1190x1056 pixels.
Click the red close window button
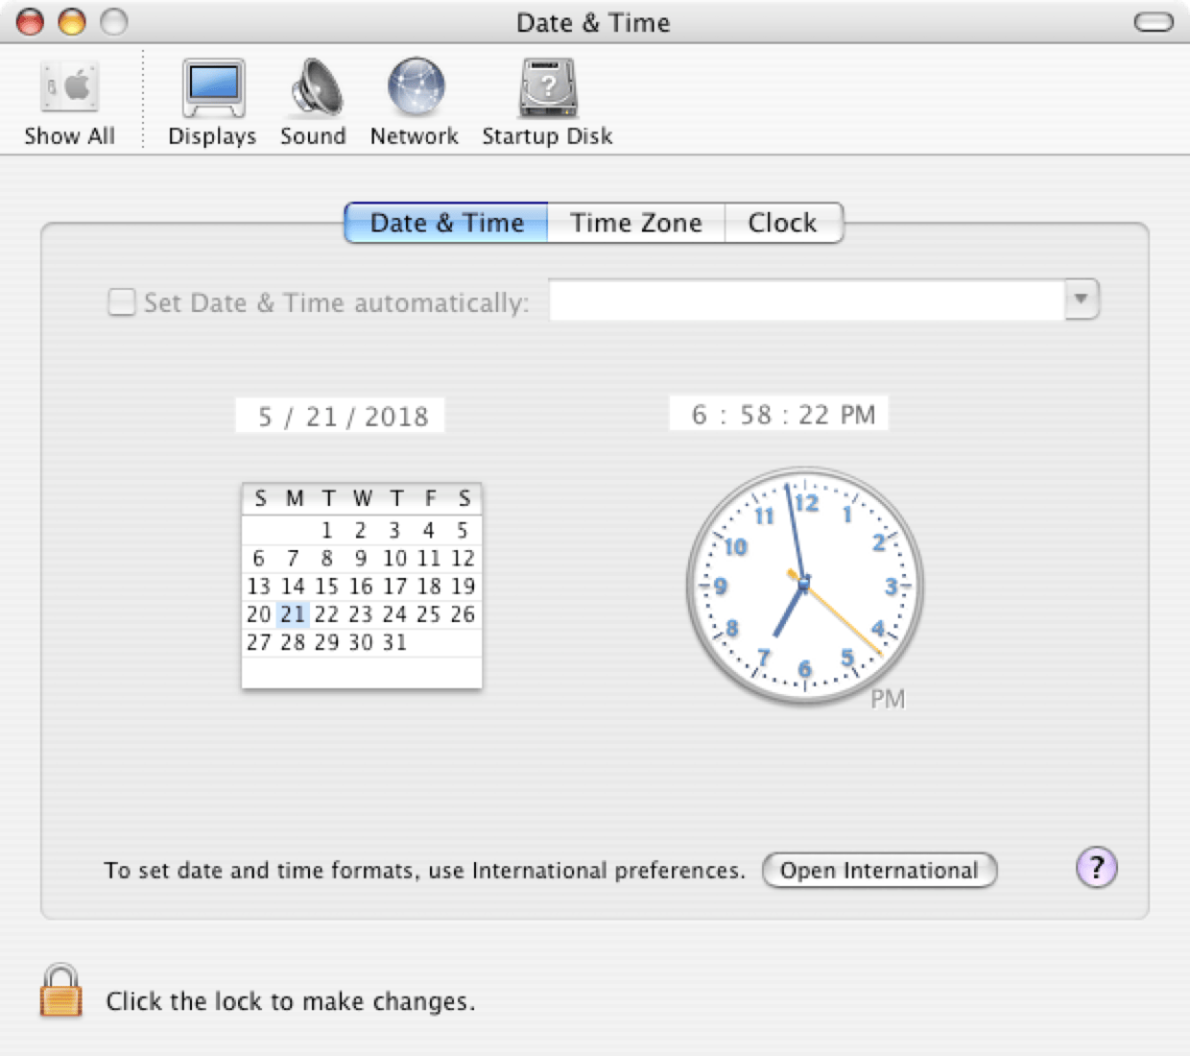click(31, 21)
